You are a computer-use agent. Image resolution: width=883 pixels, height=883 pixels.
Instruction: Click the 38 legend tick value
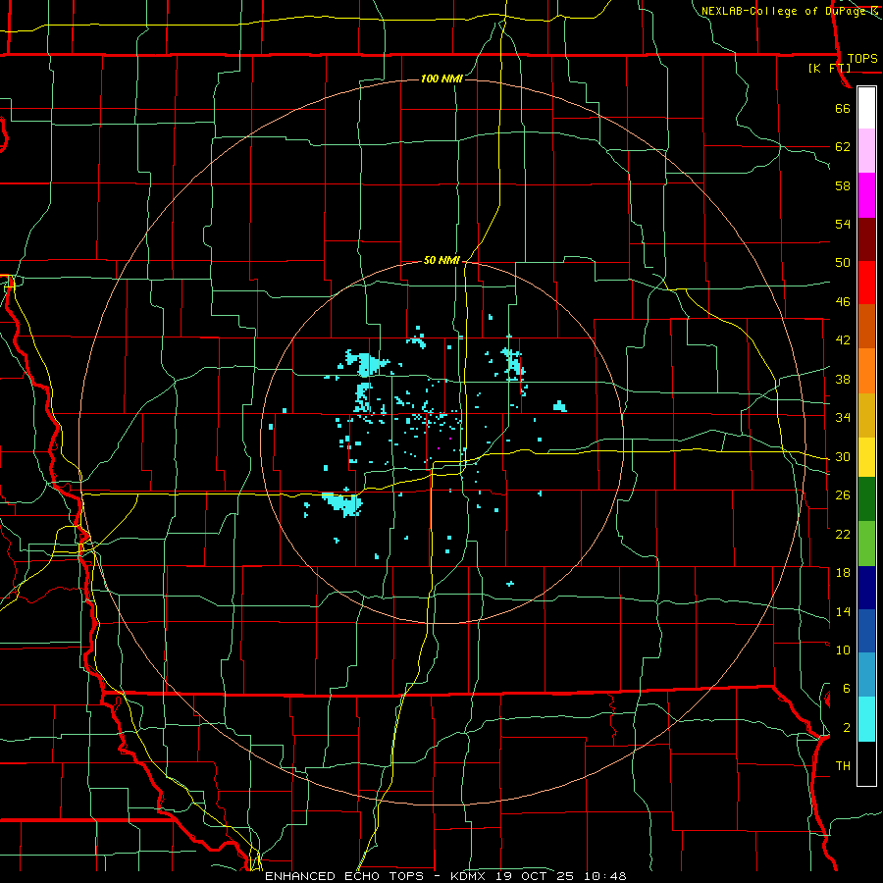point(843,379)
